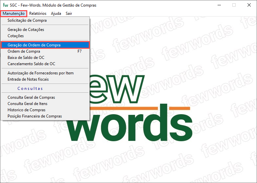Choose Geração de Cotações
The height and width of the screenshot is (183, 257).
click(45, 30)
